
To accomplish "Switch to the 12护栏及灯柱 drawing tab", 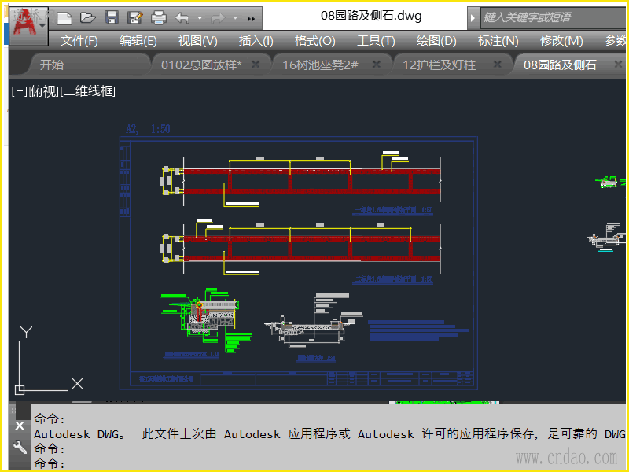I will (x=440, y=65).
